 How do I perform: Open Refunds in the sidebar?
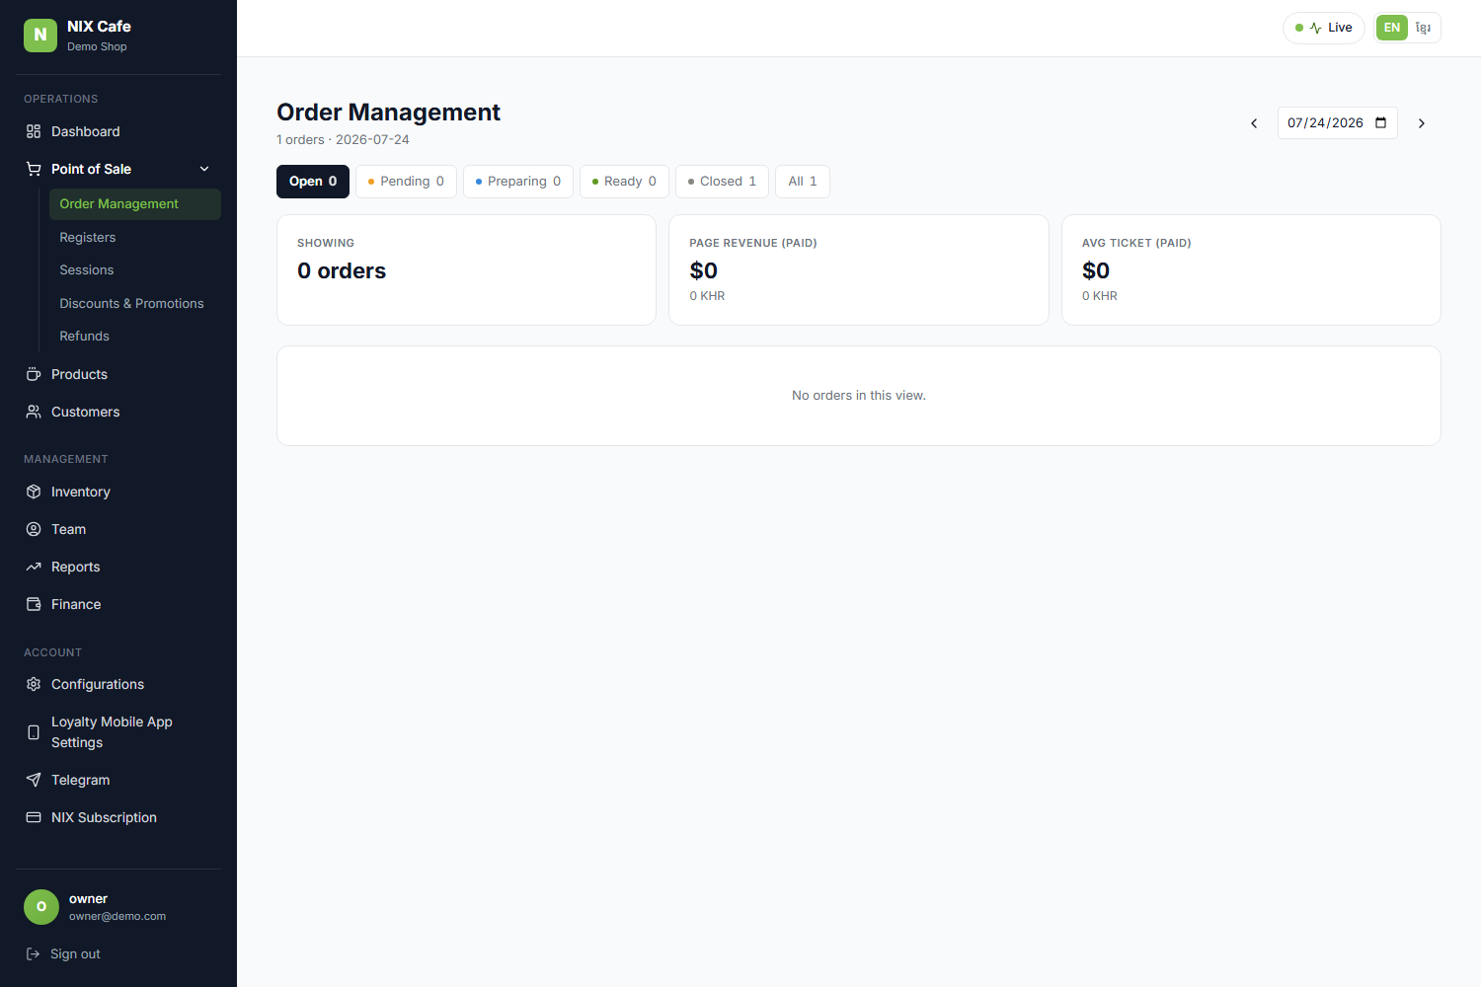135,337
